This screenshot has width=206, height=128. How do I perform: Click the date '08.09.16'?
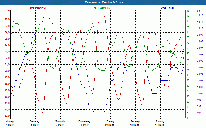tap(84, 125)
